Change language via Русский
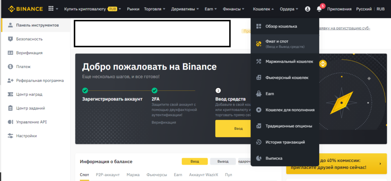 coord(364,9)
